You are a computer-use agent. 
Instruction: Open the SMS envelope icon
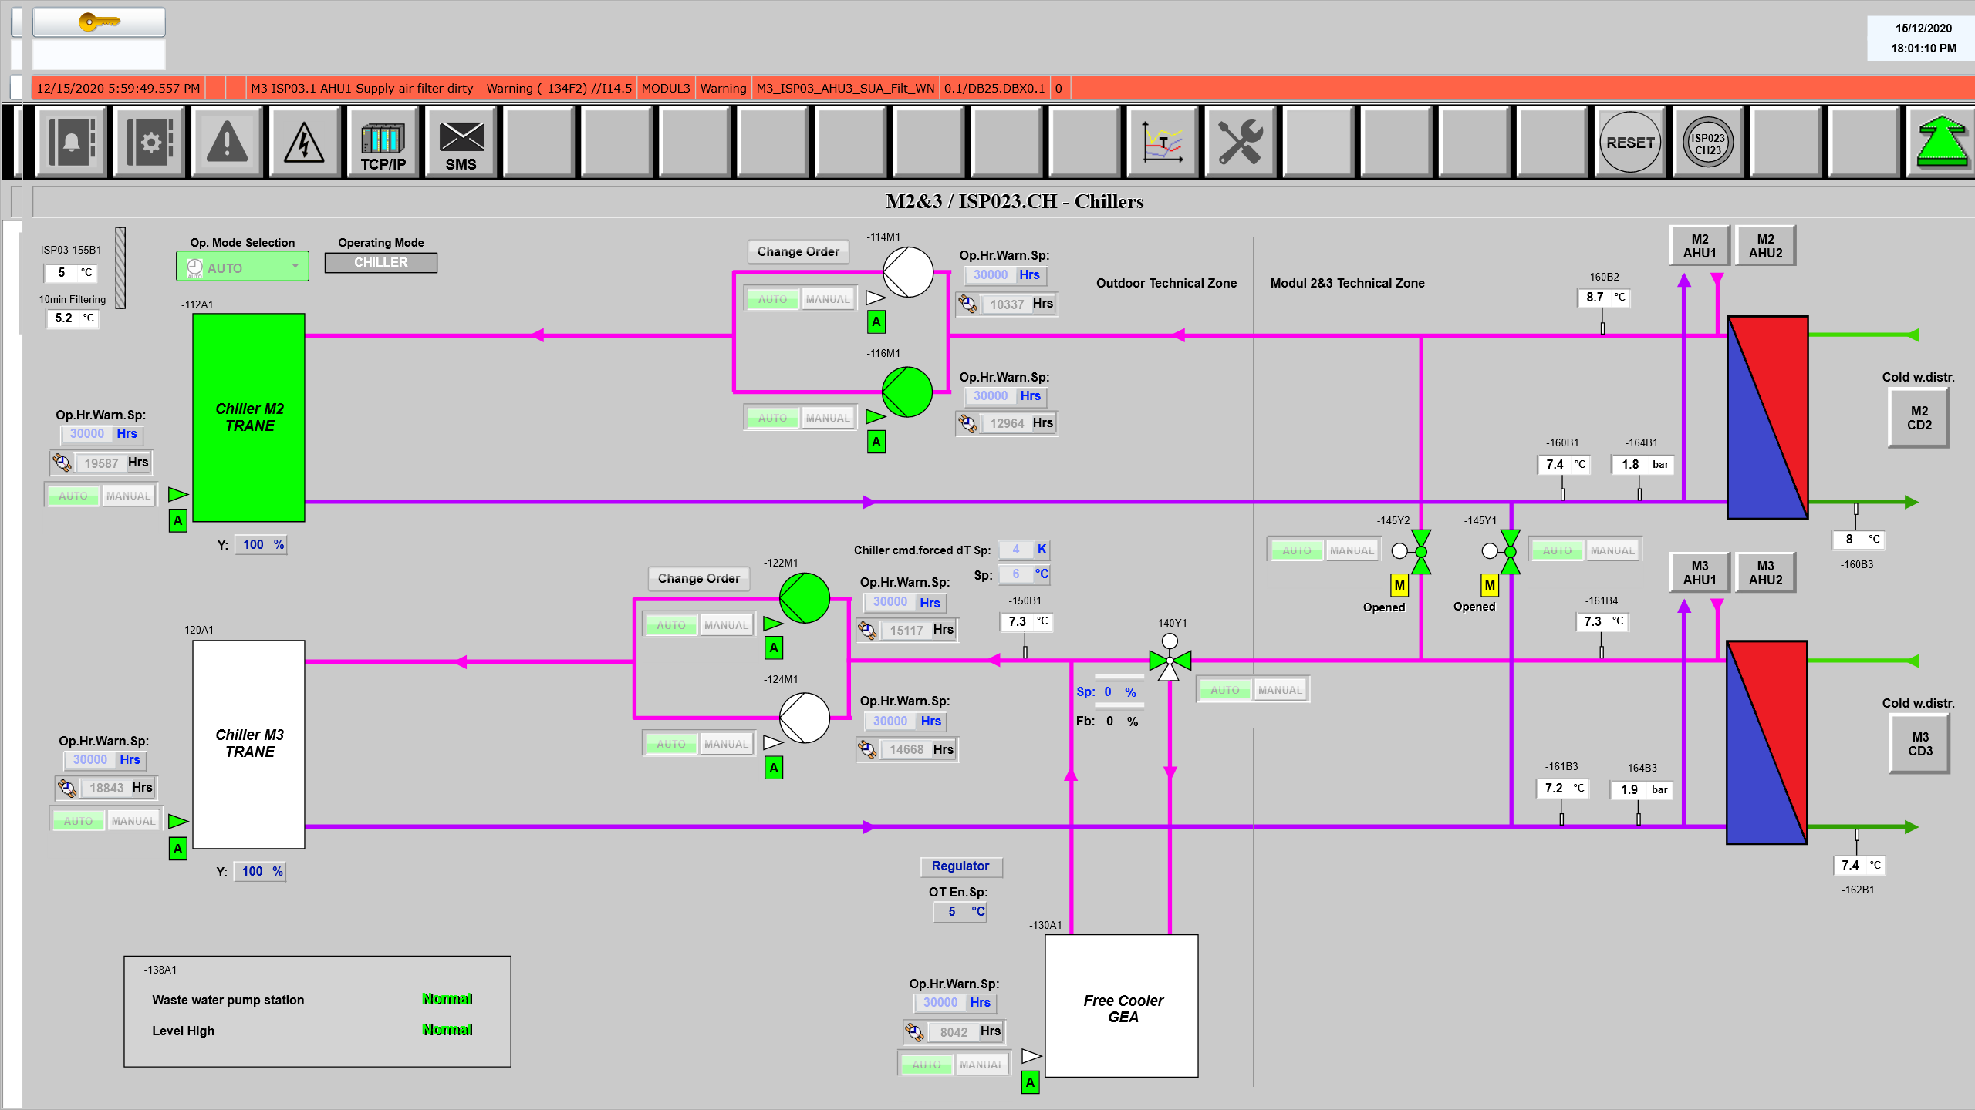(461, 143)
